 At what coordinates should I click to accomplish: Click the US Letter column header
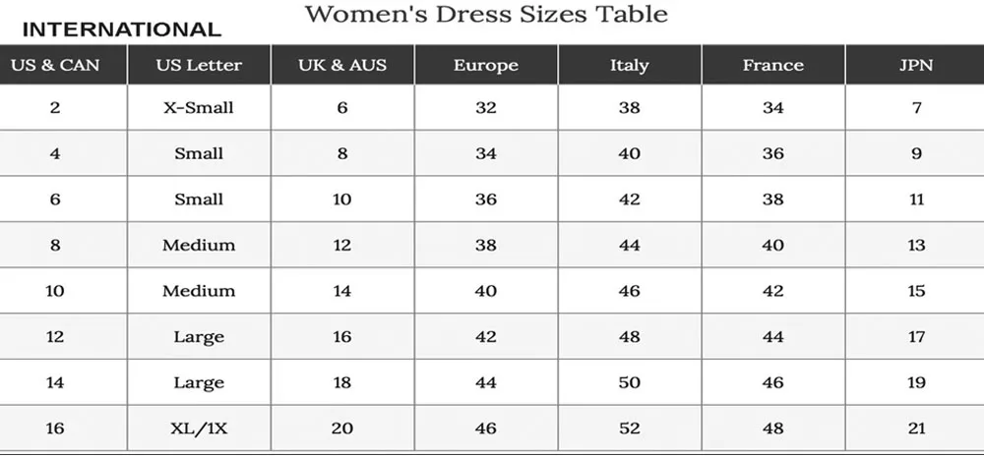tap(199, 66)
